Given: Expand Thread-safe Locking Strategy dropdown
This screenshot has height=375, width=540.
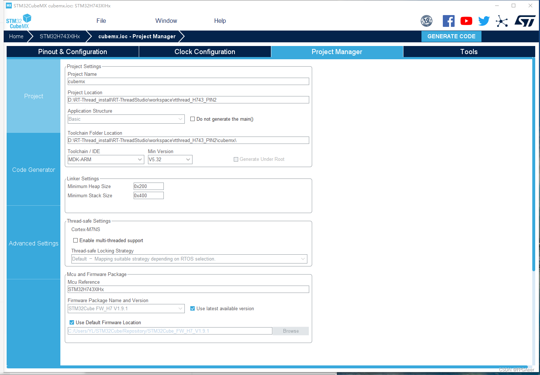Looking at the screenshot, I should pyautogui.click(x=189, y=259).
